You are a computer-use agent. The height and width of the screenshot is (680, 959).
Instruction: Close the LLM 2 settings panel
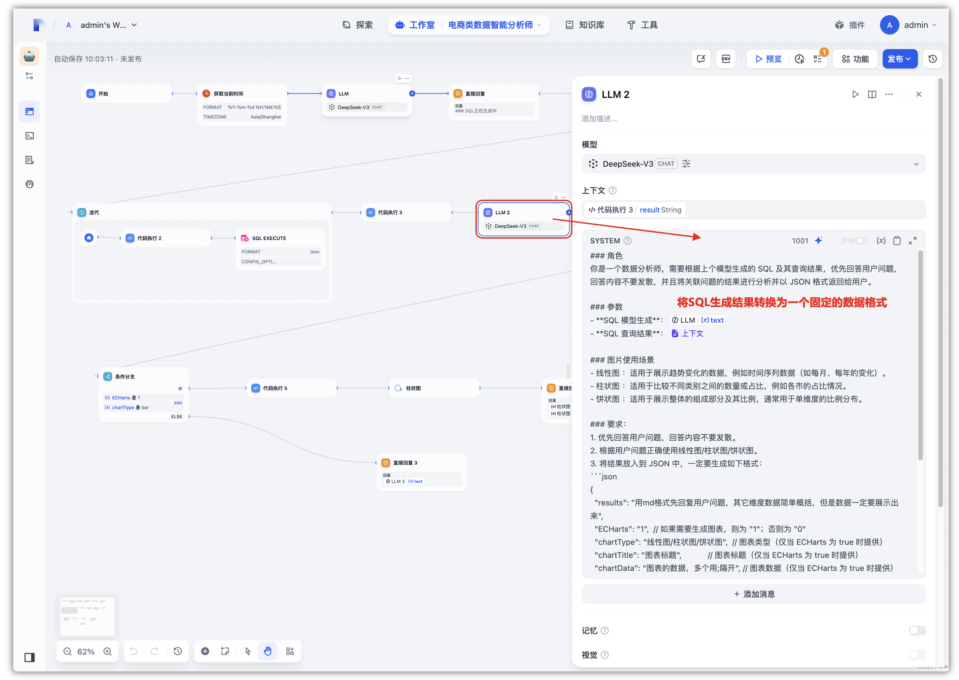[918, 95]
